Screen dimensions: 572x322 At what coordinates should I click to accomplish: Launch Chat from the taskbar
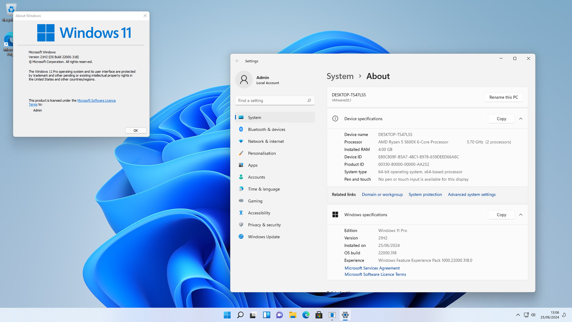pos(280,315)
